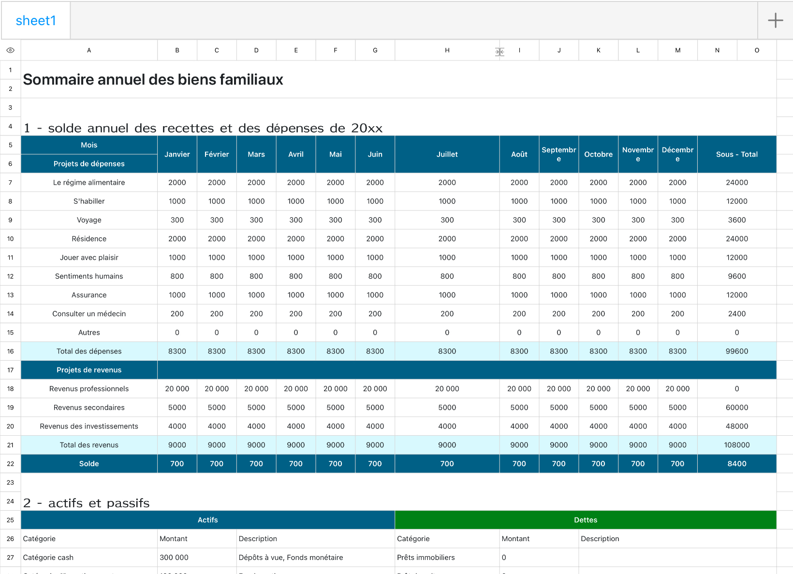This screenshot has width=793, height=574.
Task: Click the 'Revenus des investissements' cell
Action: click(x=89, y=427)
